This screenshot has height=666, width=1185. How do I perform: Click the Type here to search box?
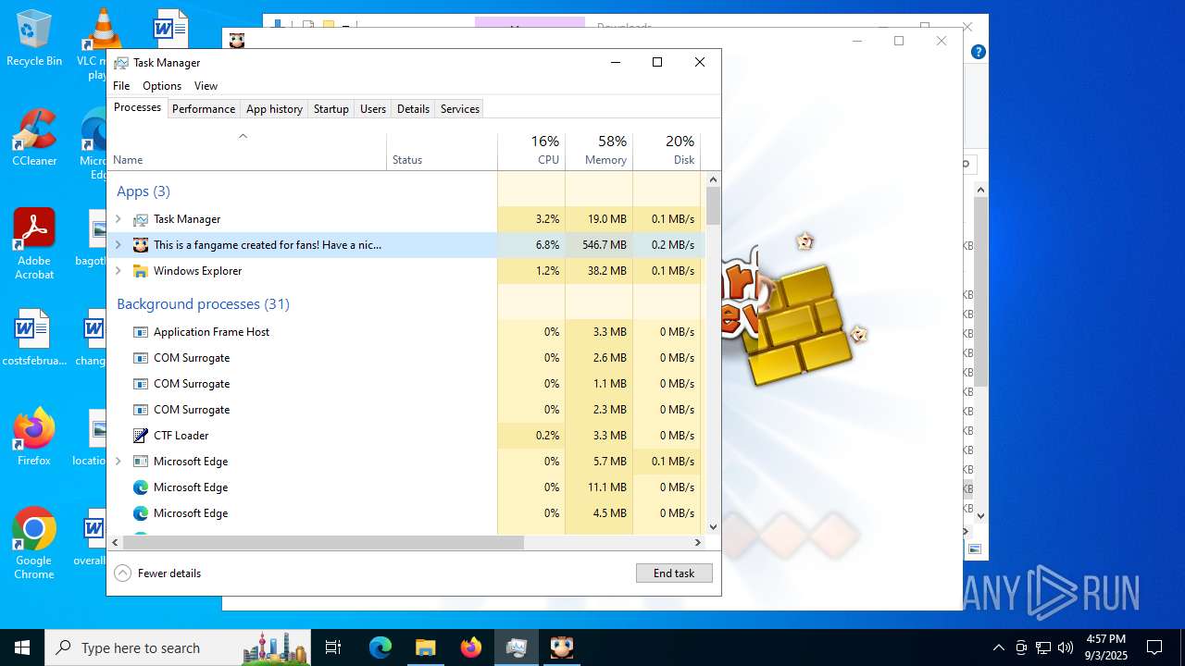179,647
